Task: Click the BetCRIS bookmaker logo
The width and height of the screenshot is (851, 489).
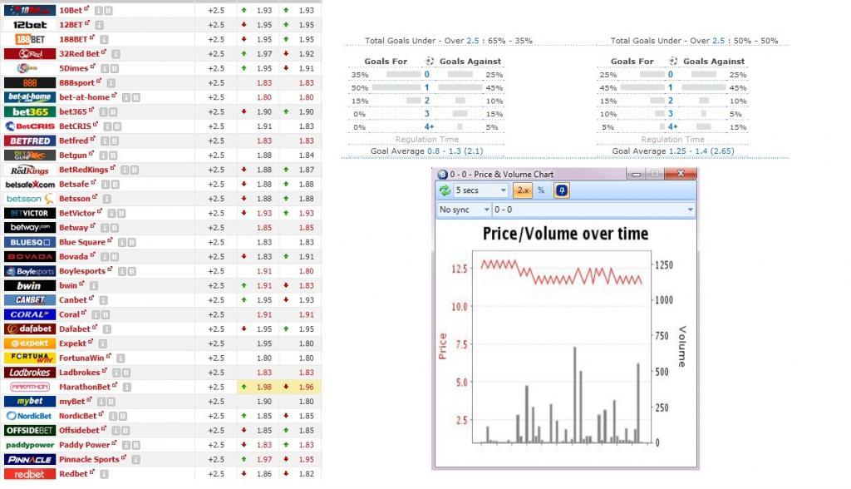Action: 30,126
